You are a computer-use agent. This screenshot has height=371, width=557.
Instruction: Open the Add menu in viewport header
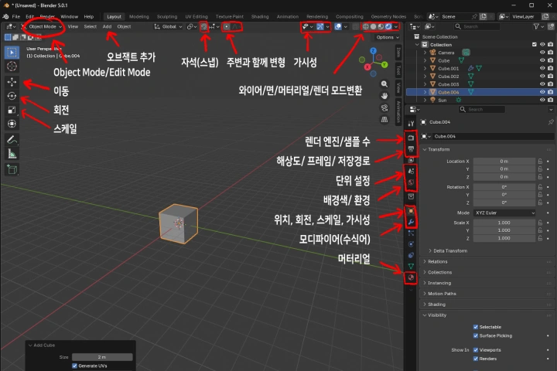(x=107, y=26)
